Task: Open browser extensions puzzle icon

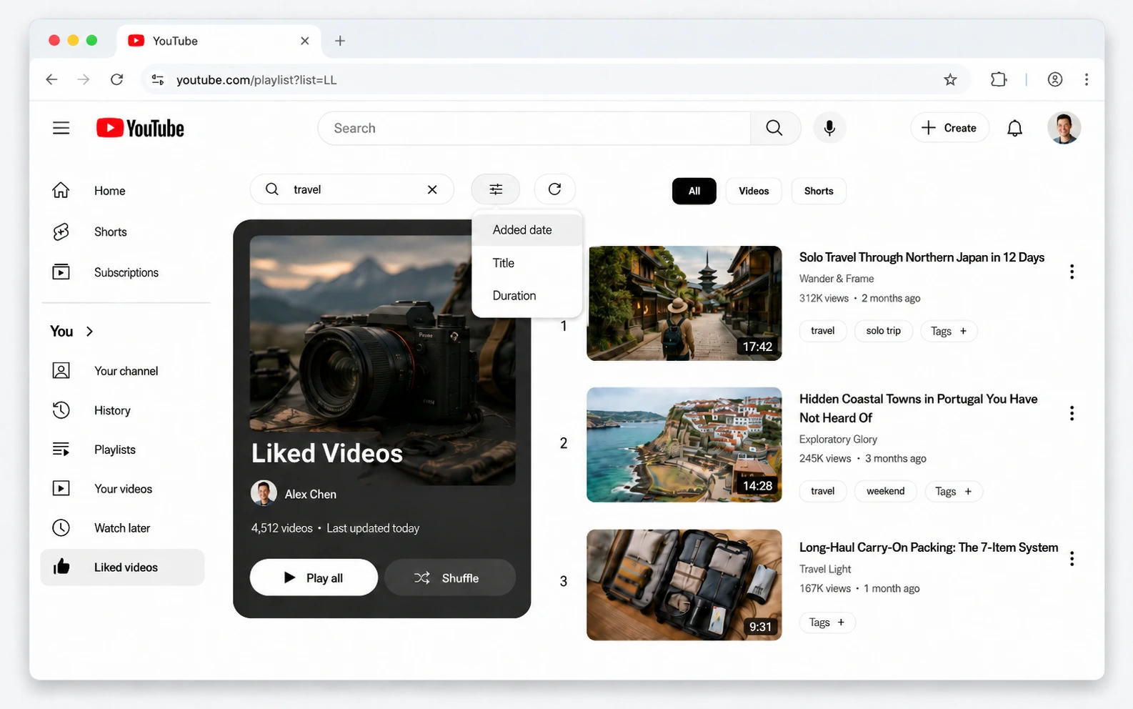Action: click(x=999, y=79)
